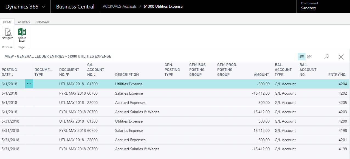Open Business Central home link
This screenshot has height=159, width=350.
(75, 6)
